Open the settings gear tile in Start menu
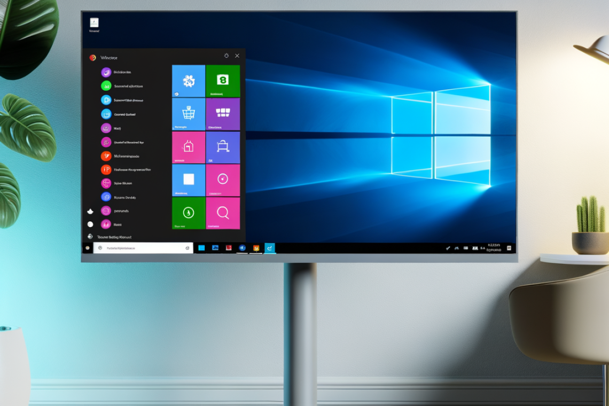Screen dimensions: 609x406 188,80
